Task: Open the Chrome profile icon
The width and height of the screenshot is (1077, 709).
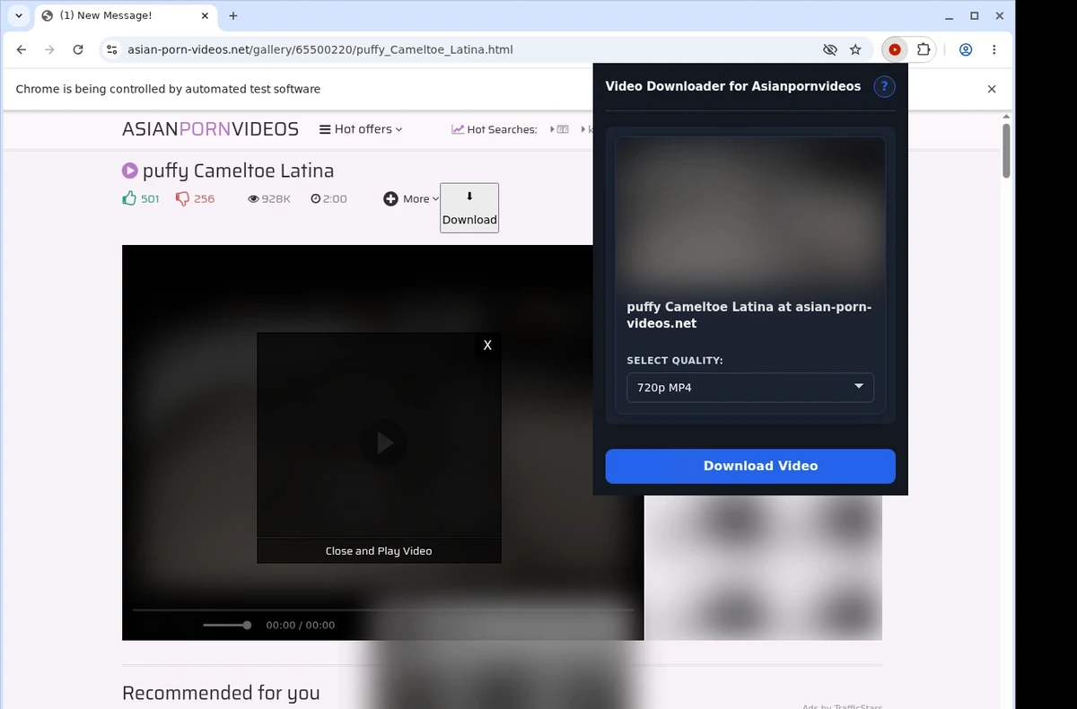Action: pos(966,50)
